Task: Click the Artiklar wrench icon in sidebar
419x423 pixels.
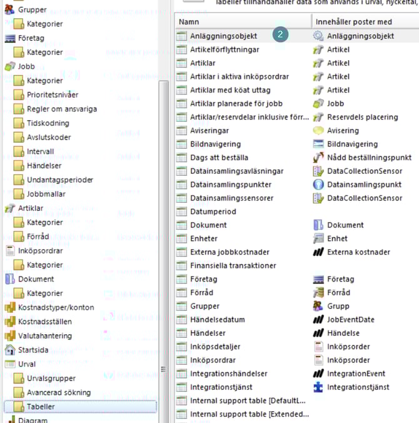Action: [x=9, y=208]
